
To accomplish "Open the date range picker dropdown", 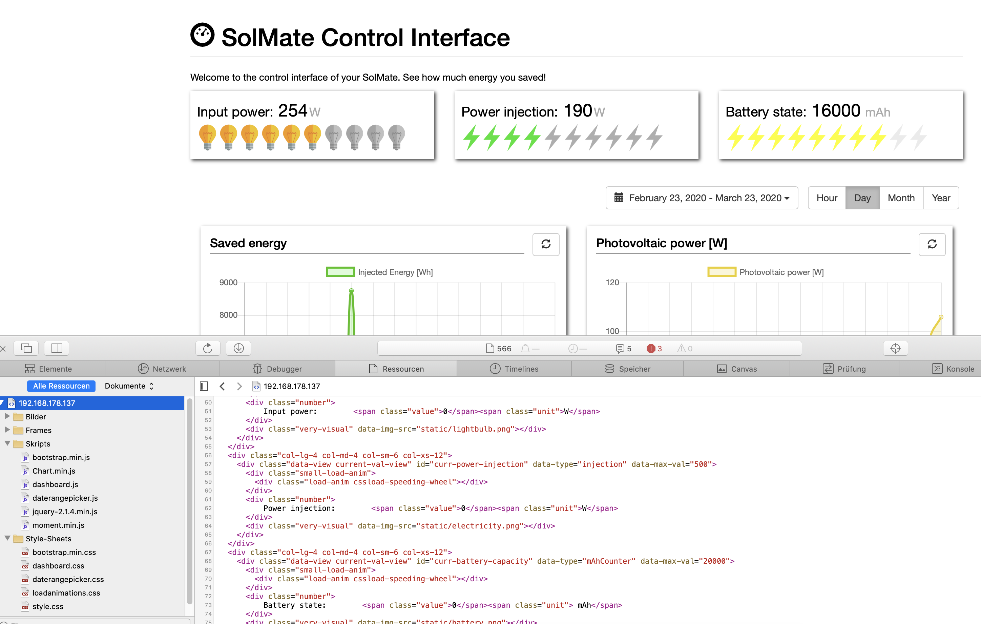I will [x=702, y=198].
